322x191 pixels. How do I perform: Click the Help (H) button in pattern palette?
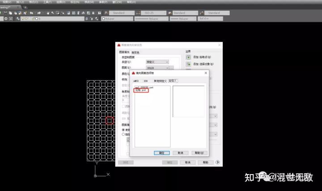click(x=199, y=153)
